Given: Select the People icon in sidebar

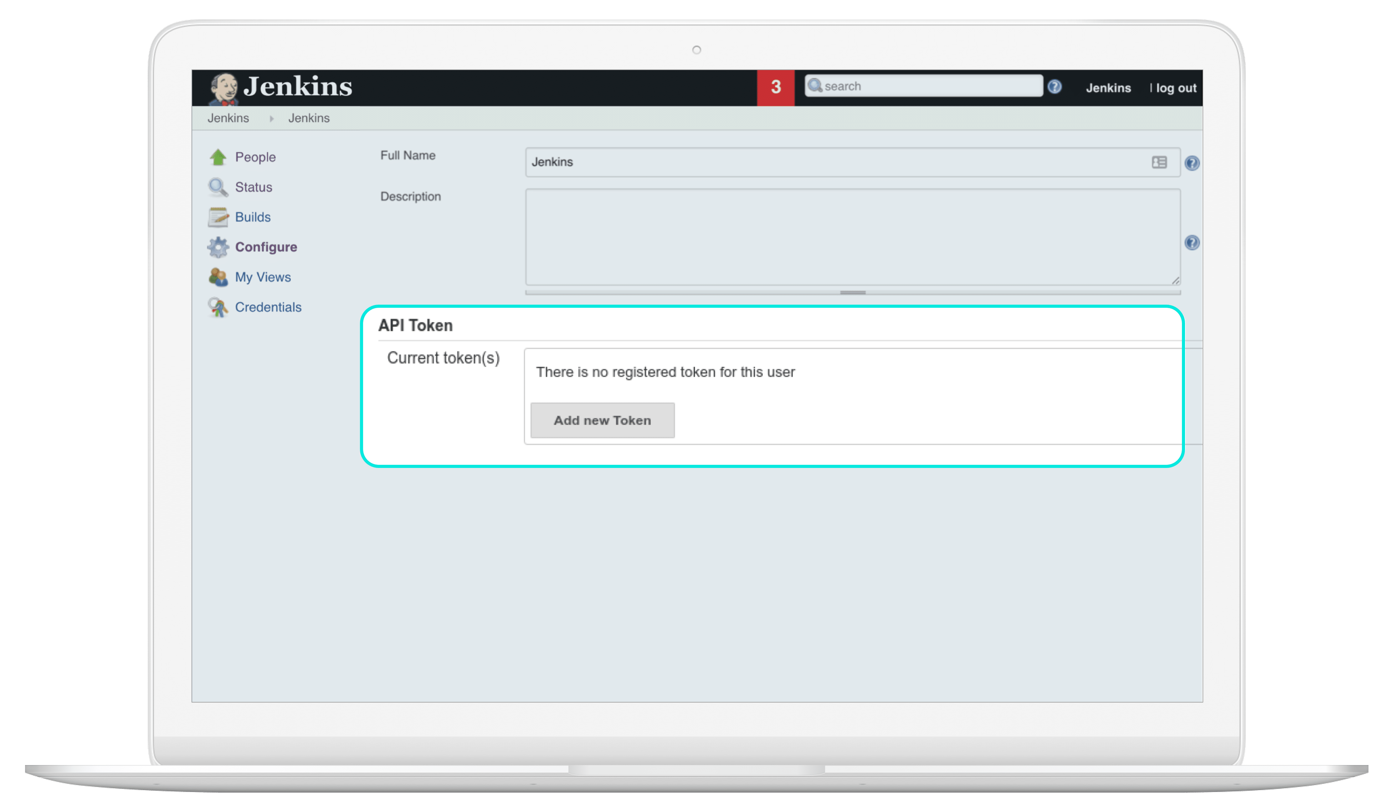Looking at the screenshot, I should point(218,157).
